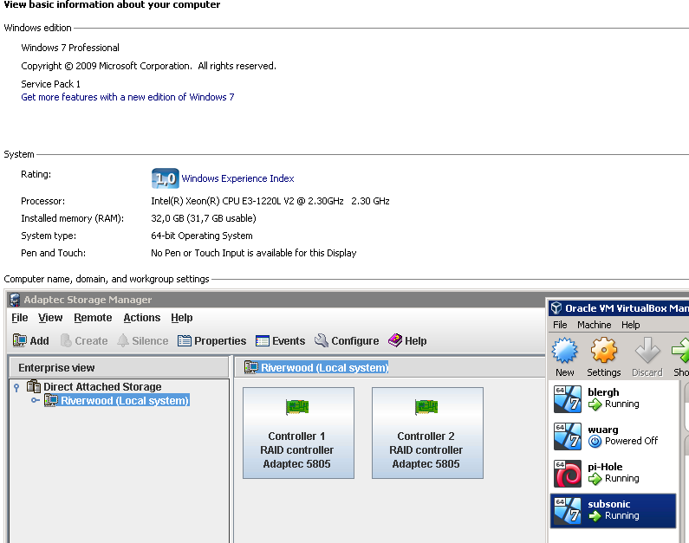
Task: Click the greyed Create toolbar icon
Action: [x=66, y=340]
